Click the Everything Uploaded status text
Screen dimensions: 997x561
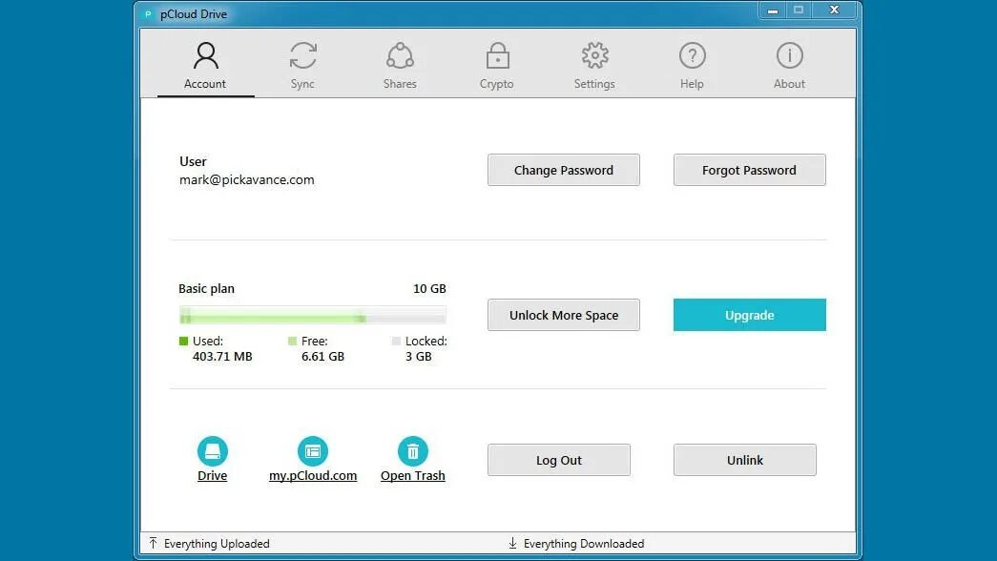pos(217,544)
